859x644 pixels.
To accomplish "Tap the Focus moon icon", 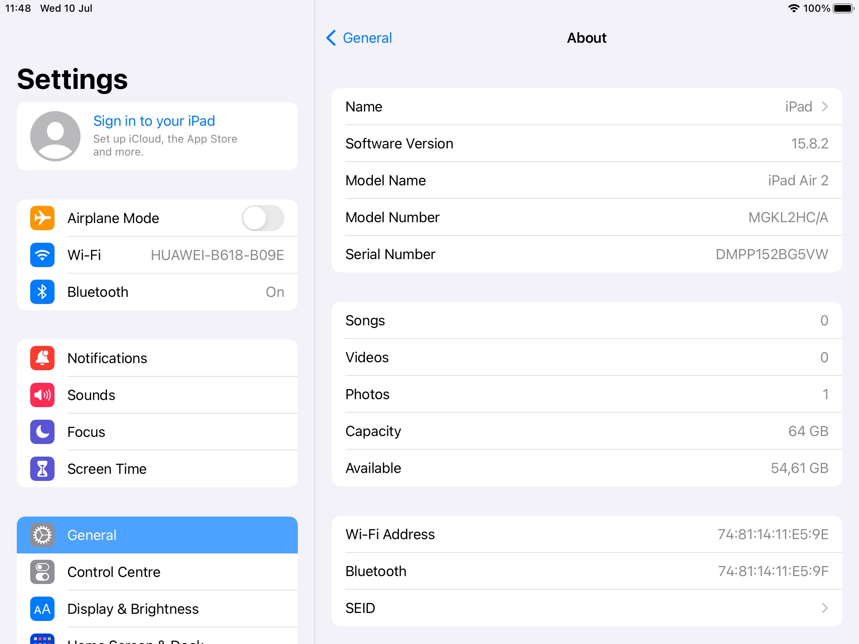I will 42,432.
